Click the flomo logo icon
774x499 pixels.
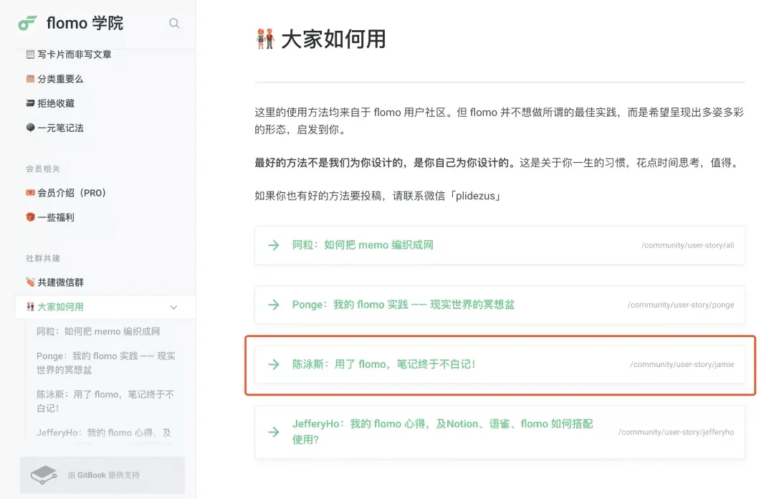(27, 23)
